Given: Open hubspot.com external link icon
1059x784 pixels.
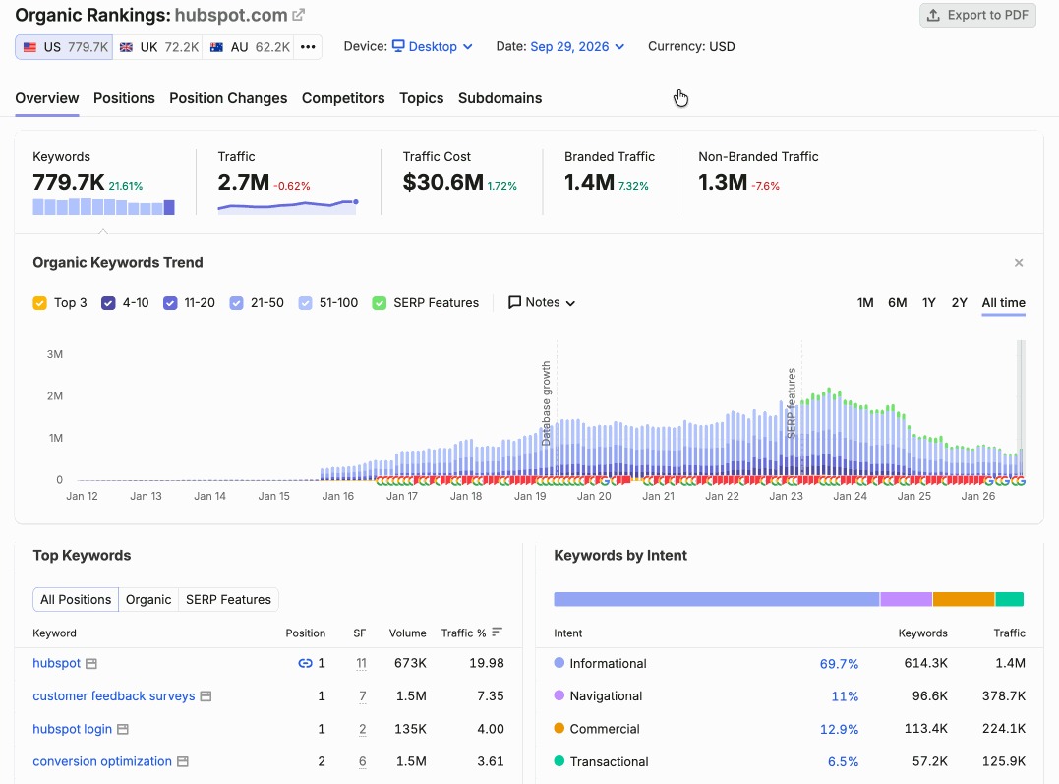Looking at the screenshot, I should pyautogui.click(x=299, y=14).
